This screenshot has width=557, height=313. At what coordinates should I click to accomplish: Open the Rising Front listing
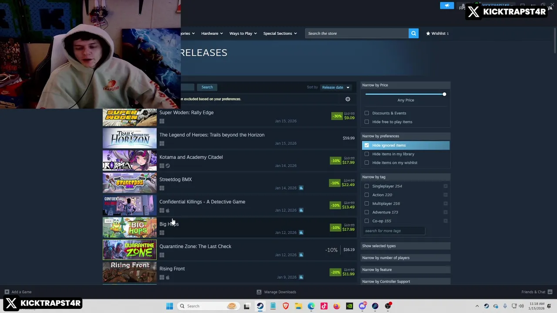click(x=172, y=269)
